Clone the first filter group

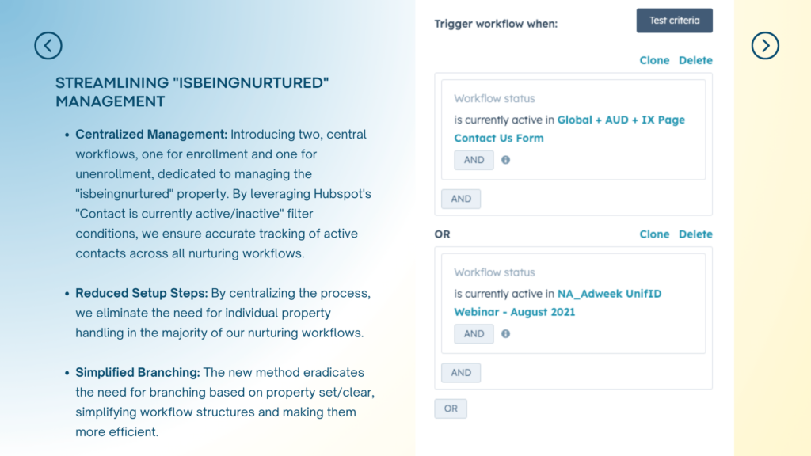click(654, 60)
